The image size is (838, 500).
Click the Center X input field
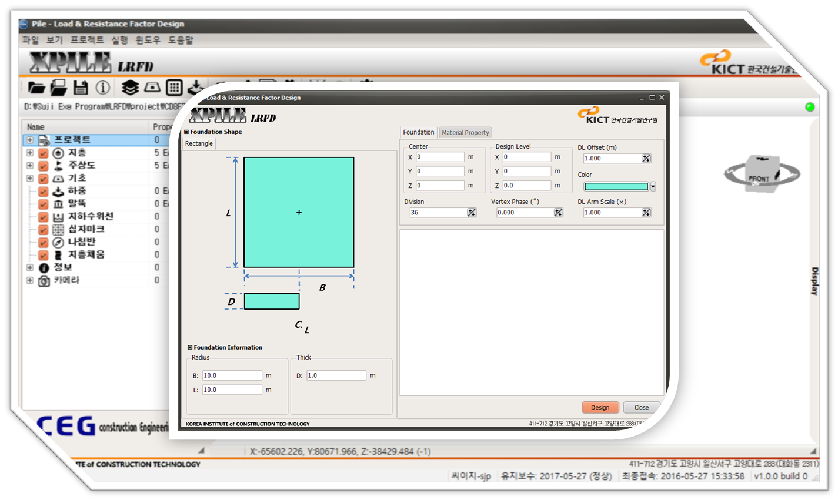point(440,157)
